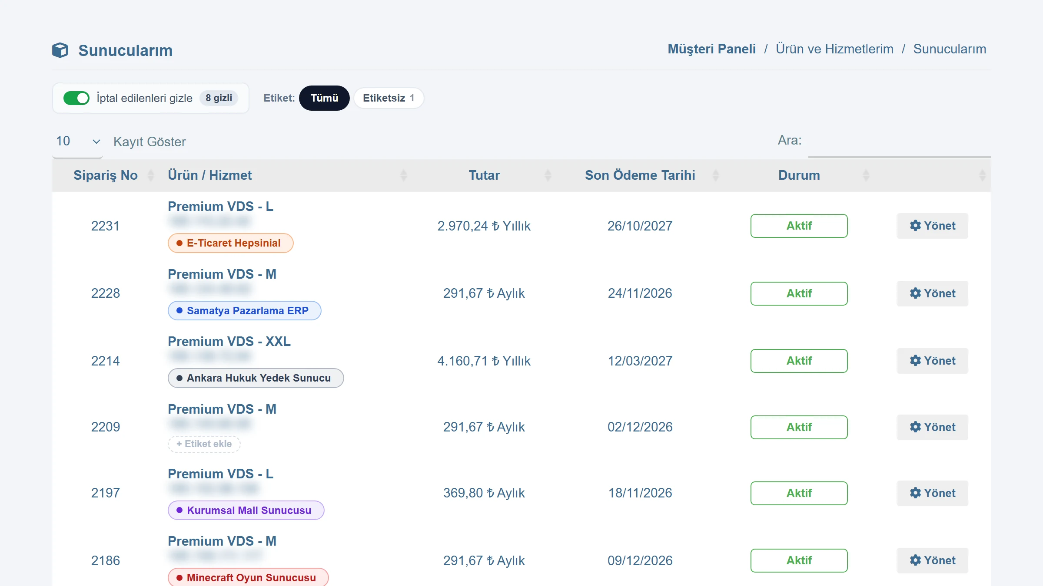
Task: Open Ürün ve Hizmetlerim breadcrumb link
Action: click(x=834, y=49)
